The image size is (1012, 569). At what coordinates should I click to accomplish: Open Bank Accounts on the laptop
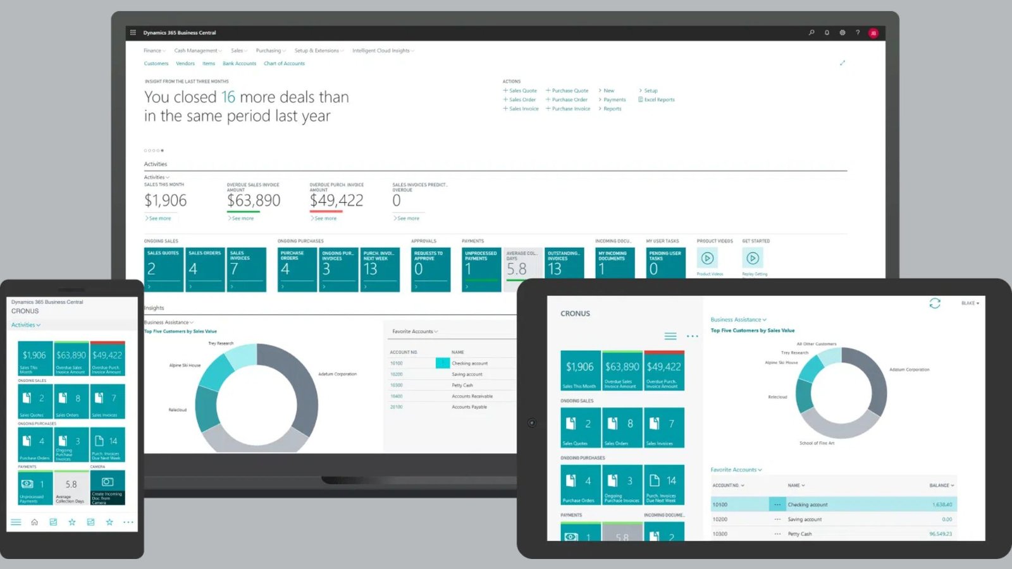pos(239,63)
